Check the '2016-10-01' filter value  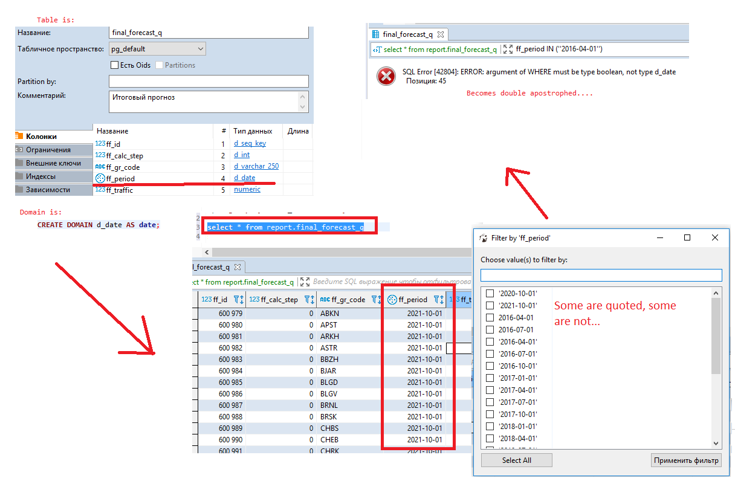pos(490,366)
